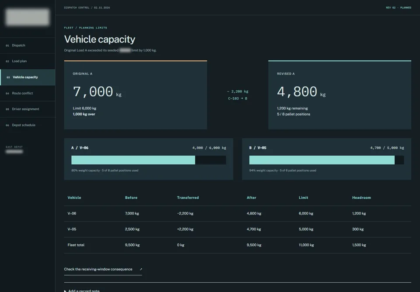This screenshot has width=420, height=292.
Task: Click the +2,200 kg transferred cell
Action: (185, 229)
